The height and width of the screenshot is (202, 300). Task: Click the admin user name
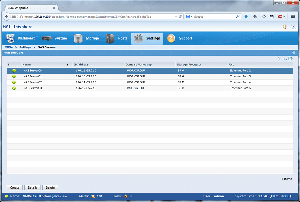[219, 196]
